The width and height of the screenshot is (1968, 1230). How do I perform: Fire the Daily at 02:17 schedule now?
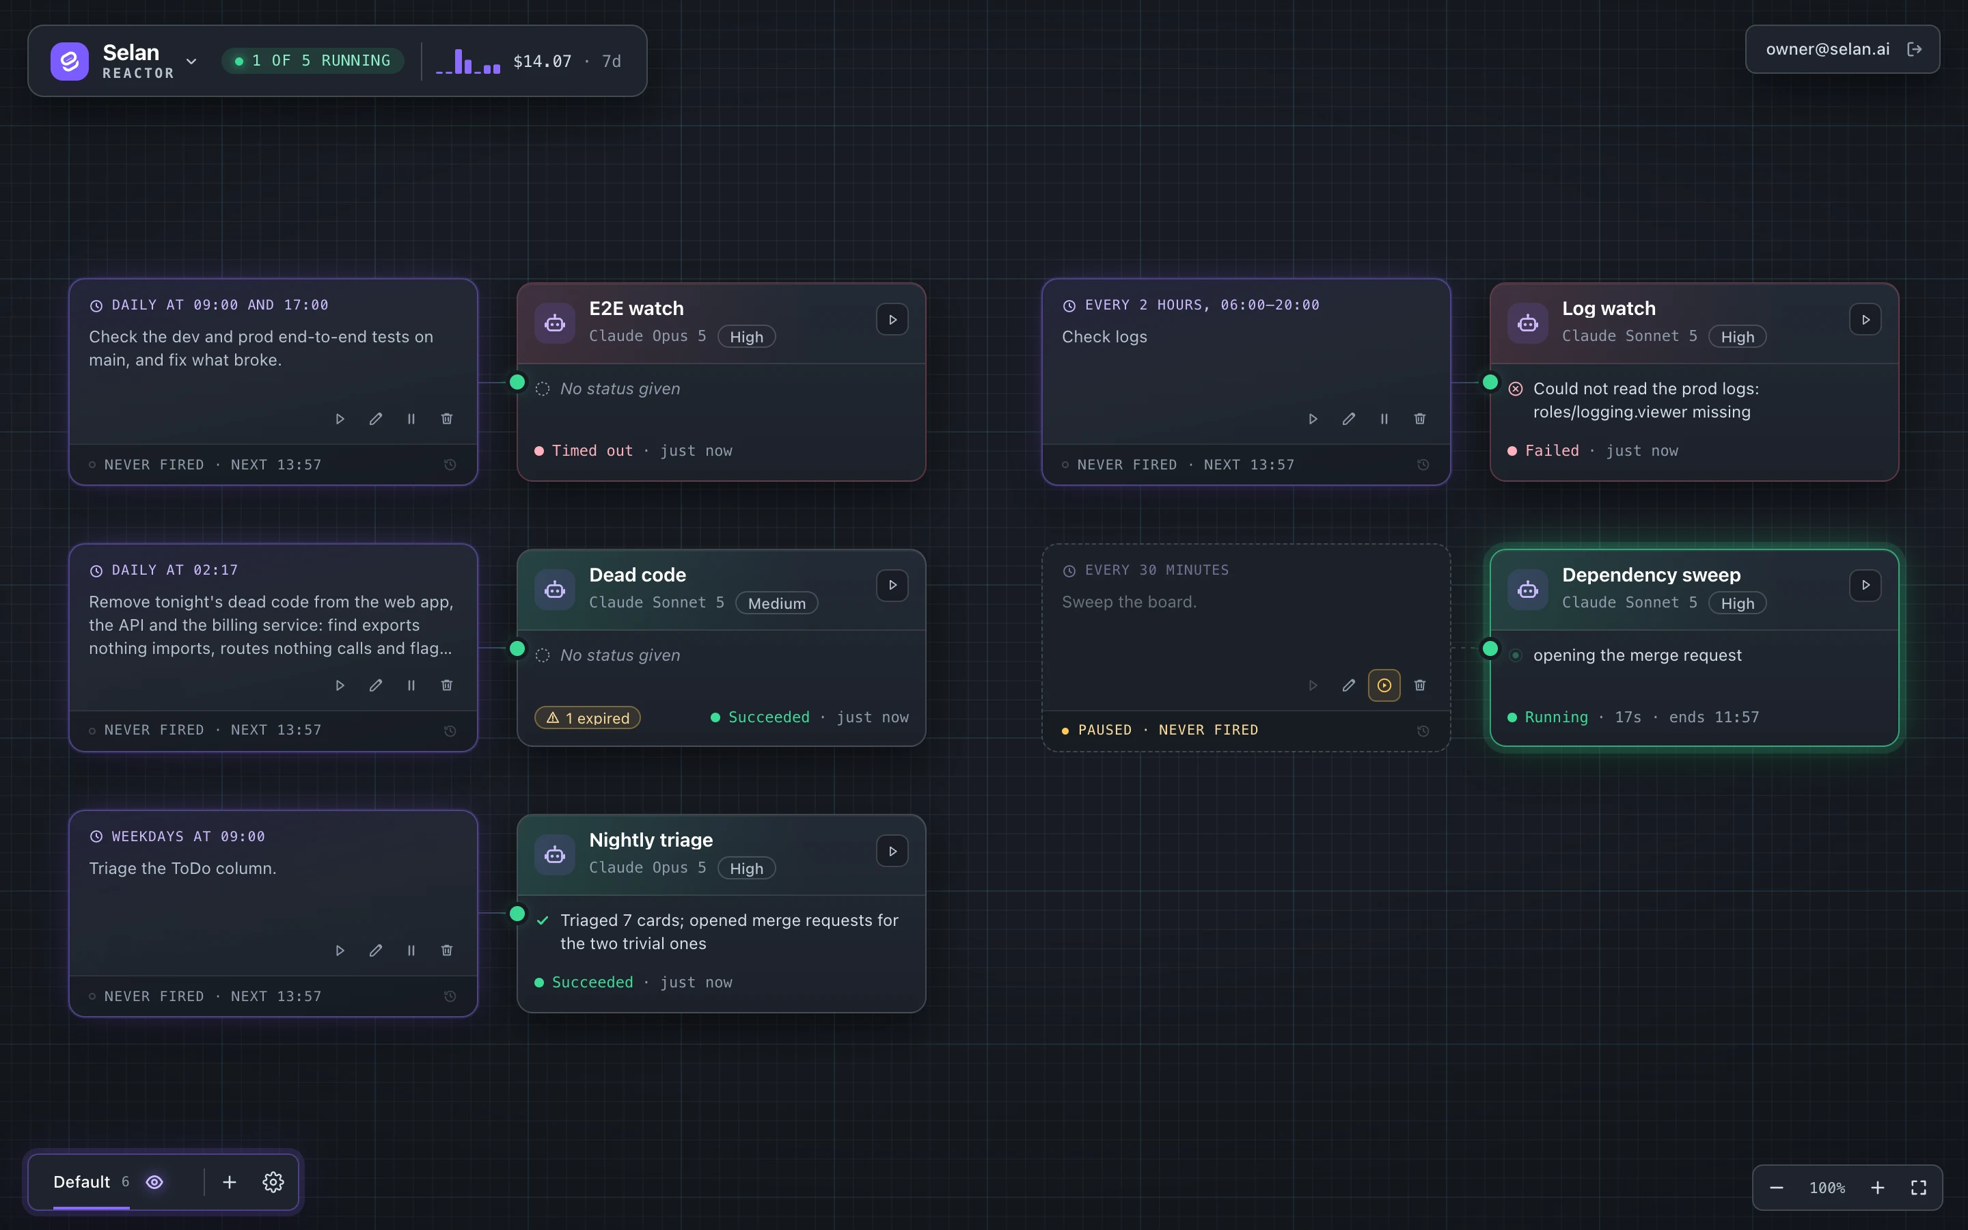pos(340,685)
